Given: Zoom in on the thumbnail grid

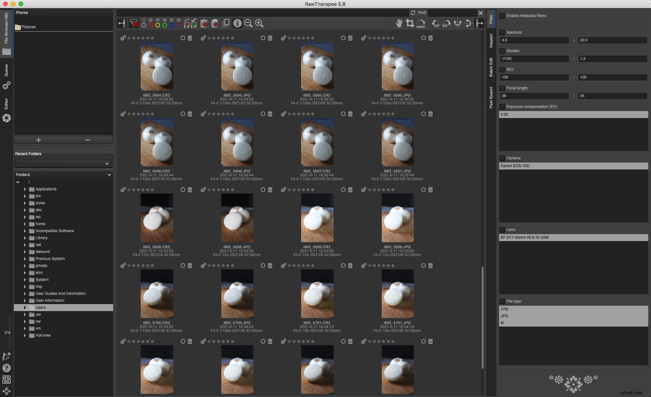Looking at the screenshot, I should click(259, 23).
